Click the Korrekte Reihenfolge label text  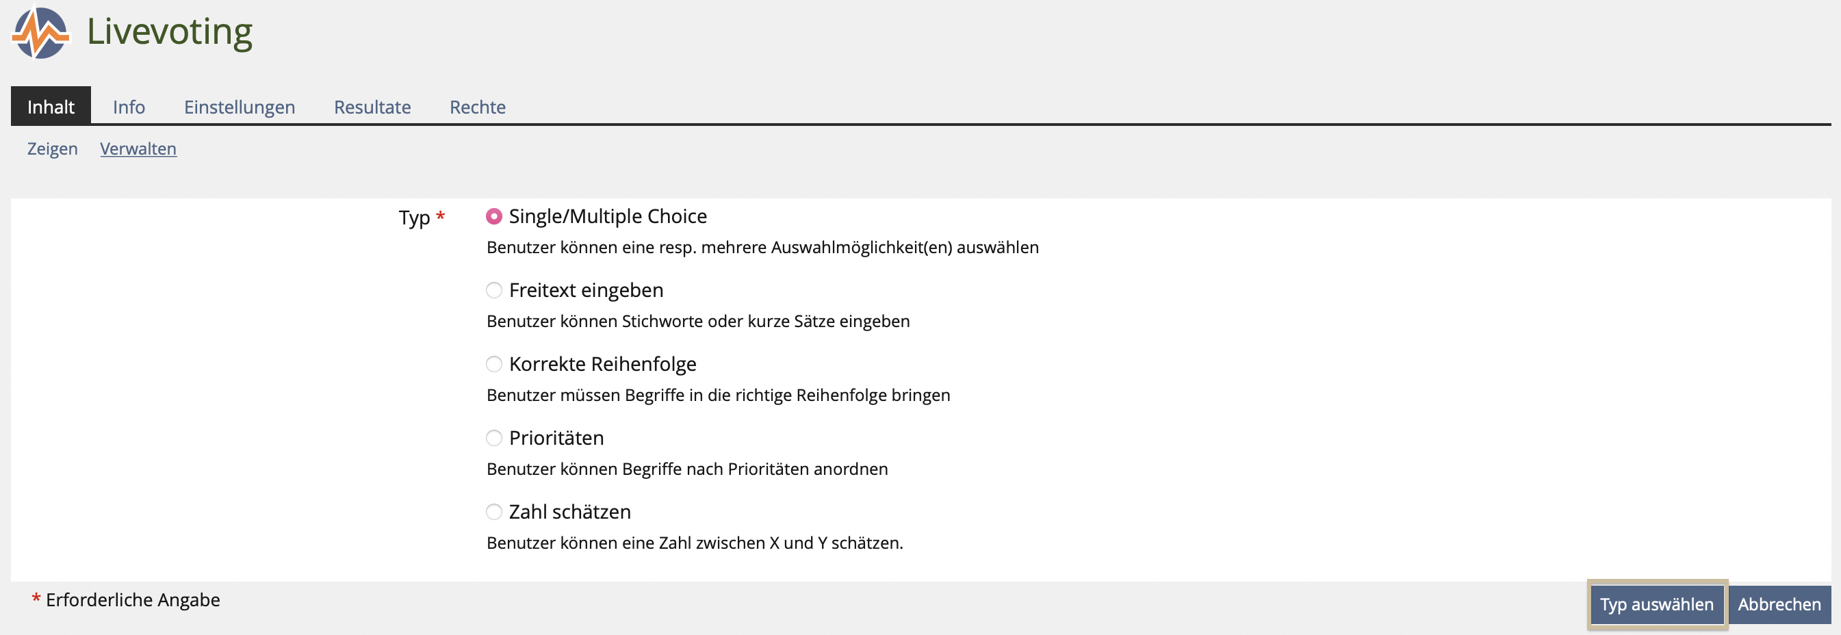click(602, 364)
